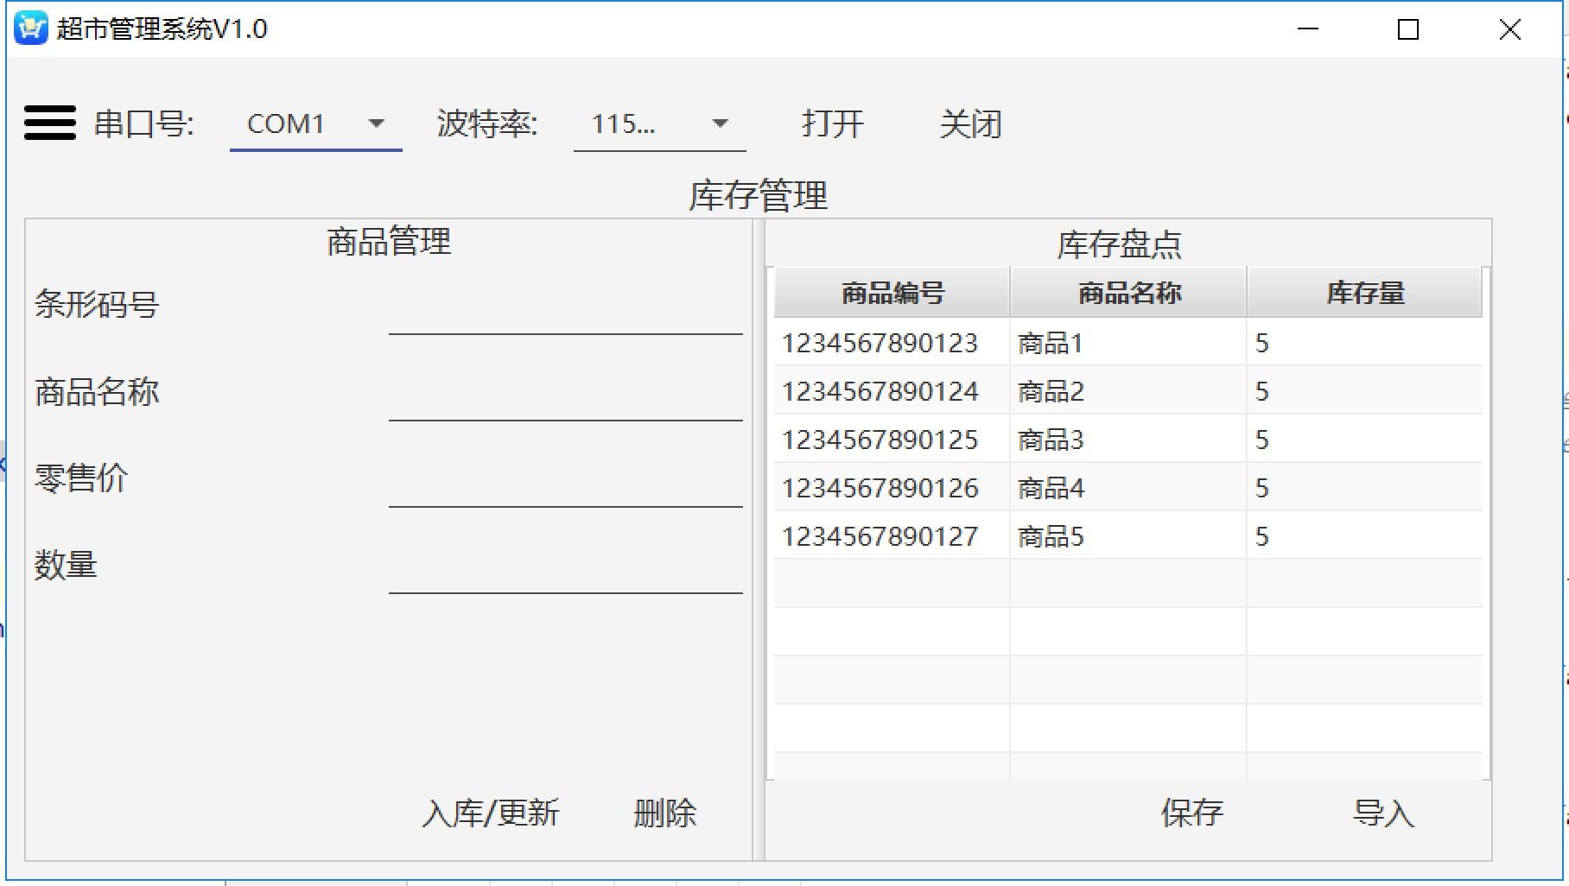The width and height of the screenshot is (1569, 886).
Task: Sort by the 商品编号 column header
Action: pos(892,294)
